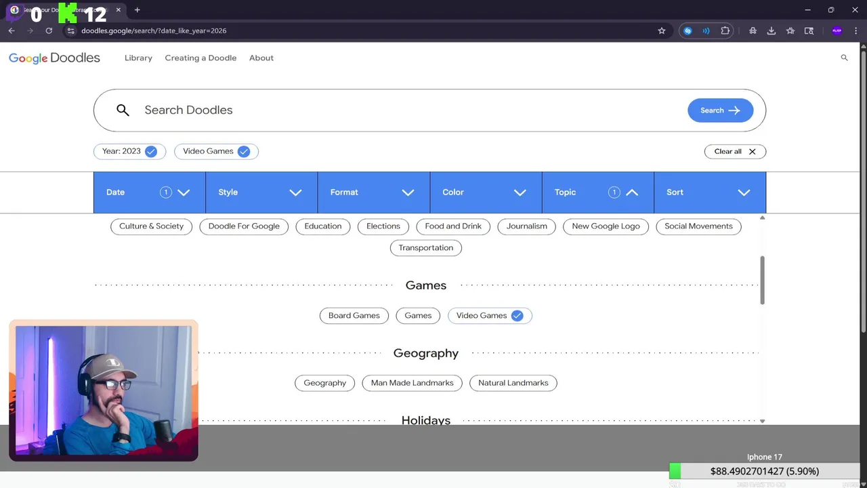Open Creating a Doodle page
Screen dimensions: 867x488
200,58
